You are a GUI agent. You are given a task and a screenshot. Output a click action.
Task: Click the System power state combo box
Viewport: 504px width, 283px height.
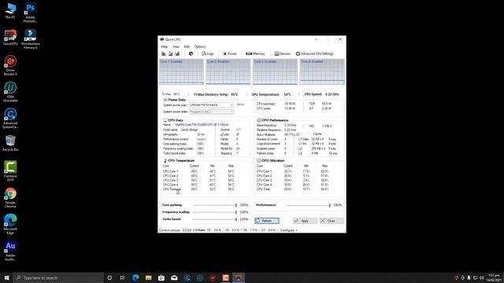[x=211, y=112]
